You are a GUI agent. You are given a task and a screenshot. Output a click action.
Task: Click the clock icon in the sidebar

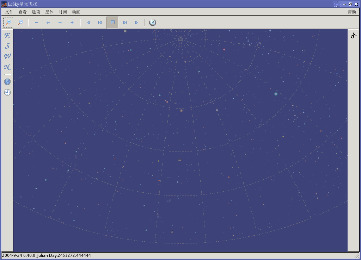tap(7, 92)
